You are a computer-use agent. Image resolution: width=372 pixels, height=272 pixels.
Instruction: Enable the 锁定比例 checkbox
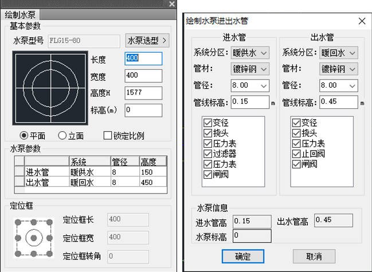(x=108, y=136)
